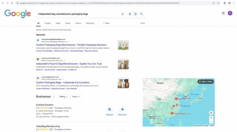Click the Request a Quote sitelink
This screenshot has width=237, height=132.
tap(91, 51)
